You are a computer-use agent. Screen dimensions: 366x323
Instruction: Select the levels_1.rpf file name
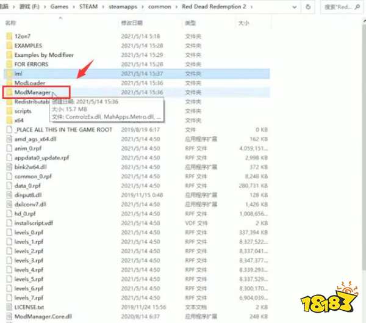pyautogui.click(x=29, y=242)
